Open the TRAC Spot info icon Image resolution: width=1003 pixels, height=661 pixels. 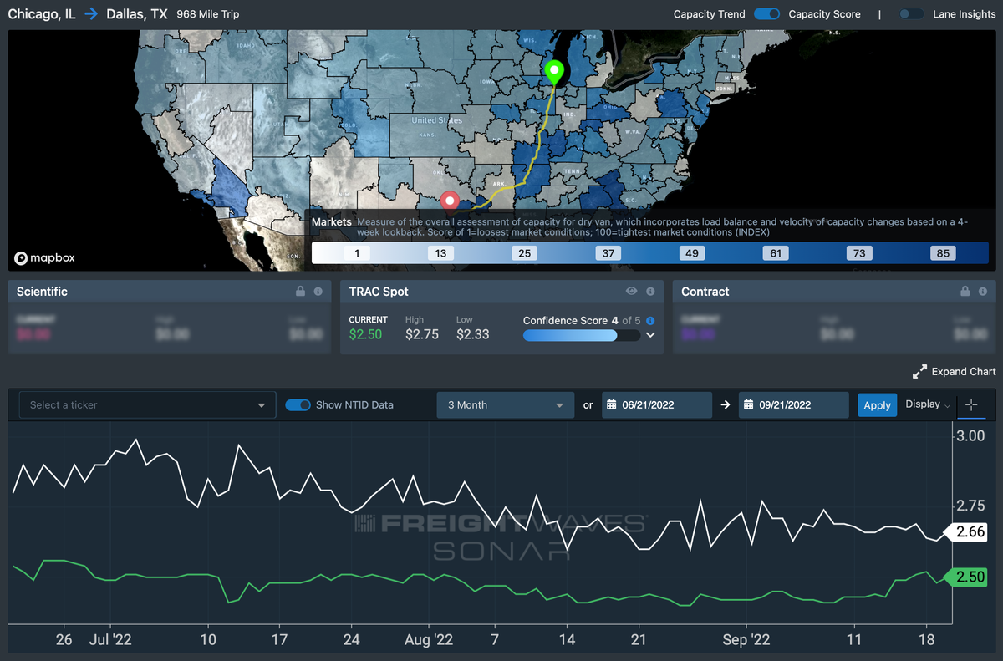tap(649, 292)
